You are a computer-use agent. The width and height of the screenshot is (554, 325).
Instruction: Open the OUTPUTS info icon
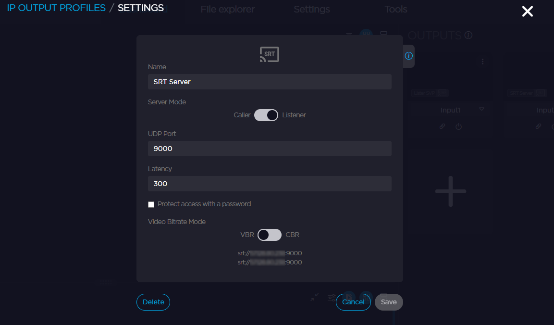(468, 35)
